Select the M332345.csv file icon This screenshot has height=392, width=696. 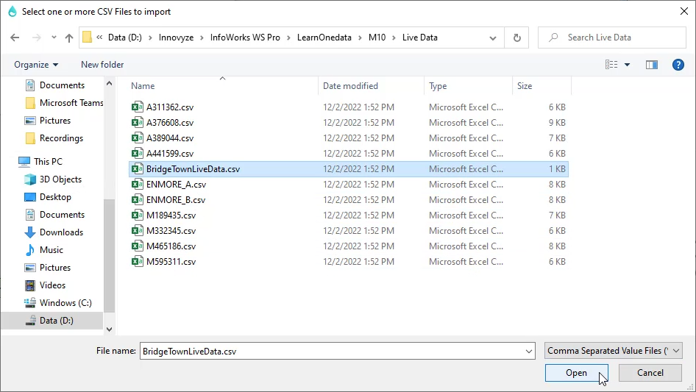[x=137, y=231]
